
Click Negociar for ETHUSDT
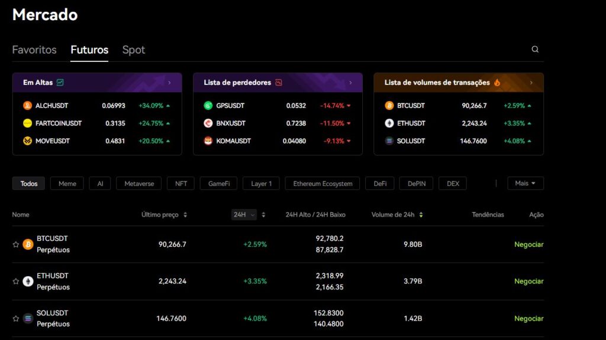(528, 282)
